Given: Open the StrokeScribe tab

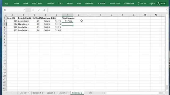Looking at the screenshot, I should tap(129, 3).
